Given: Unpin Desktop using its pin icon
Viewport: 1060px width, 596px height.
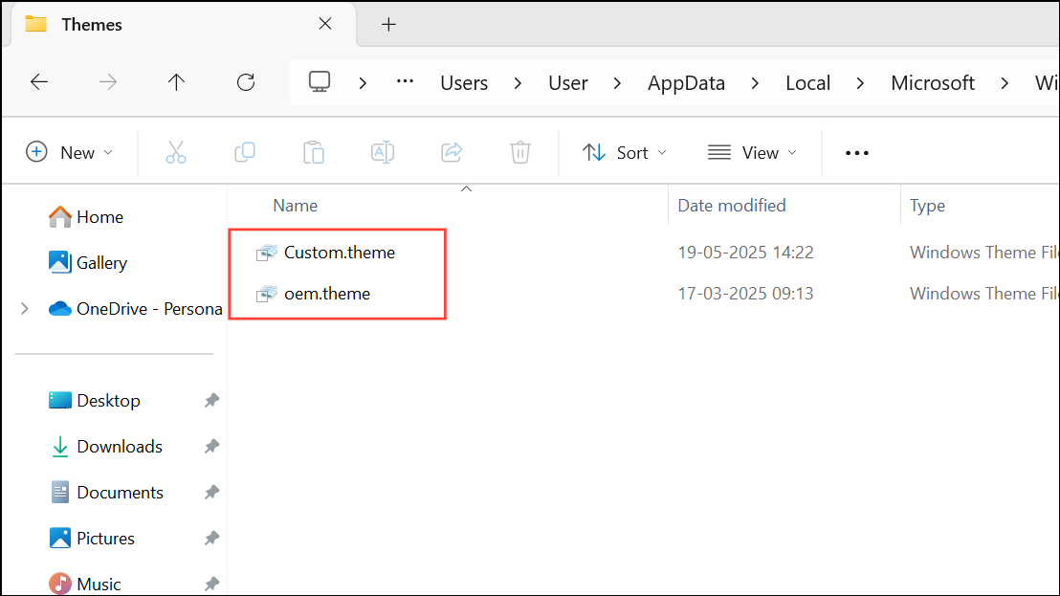Looking at the screenshot, I should 211,401.
